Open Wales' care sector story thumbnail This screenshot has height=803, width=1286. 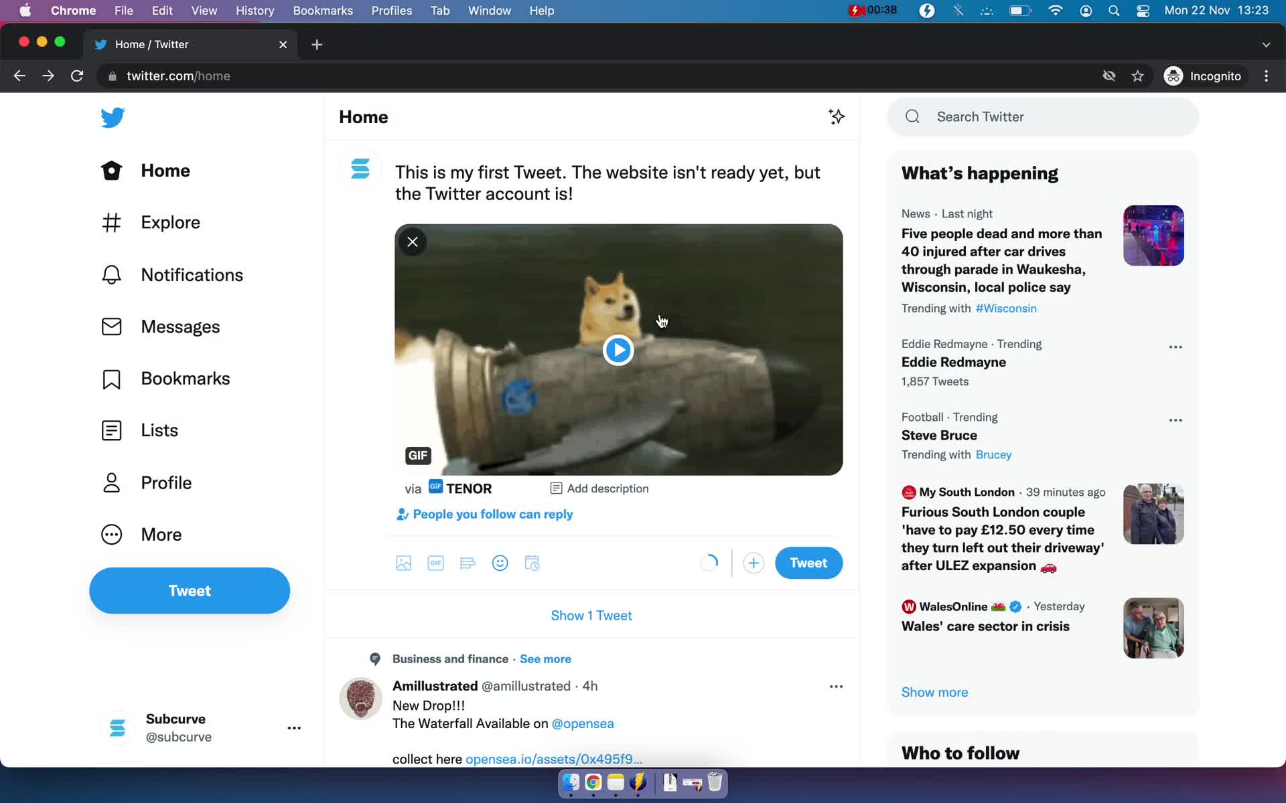[x=1153, y=628]
